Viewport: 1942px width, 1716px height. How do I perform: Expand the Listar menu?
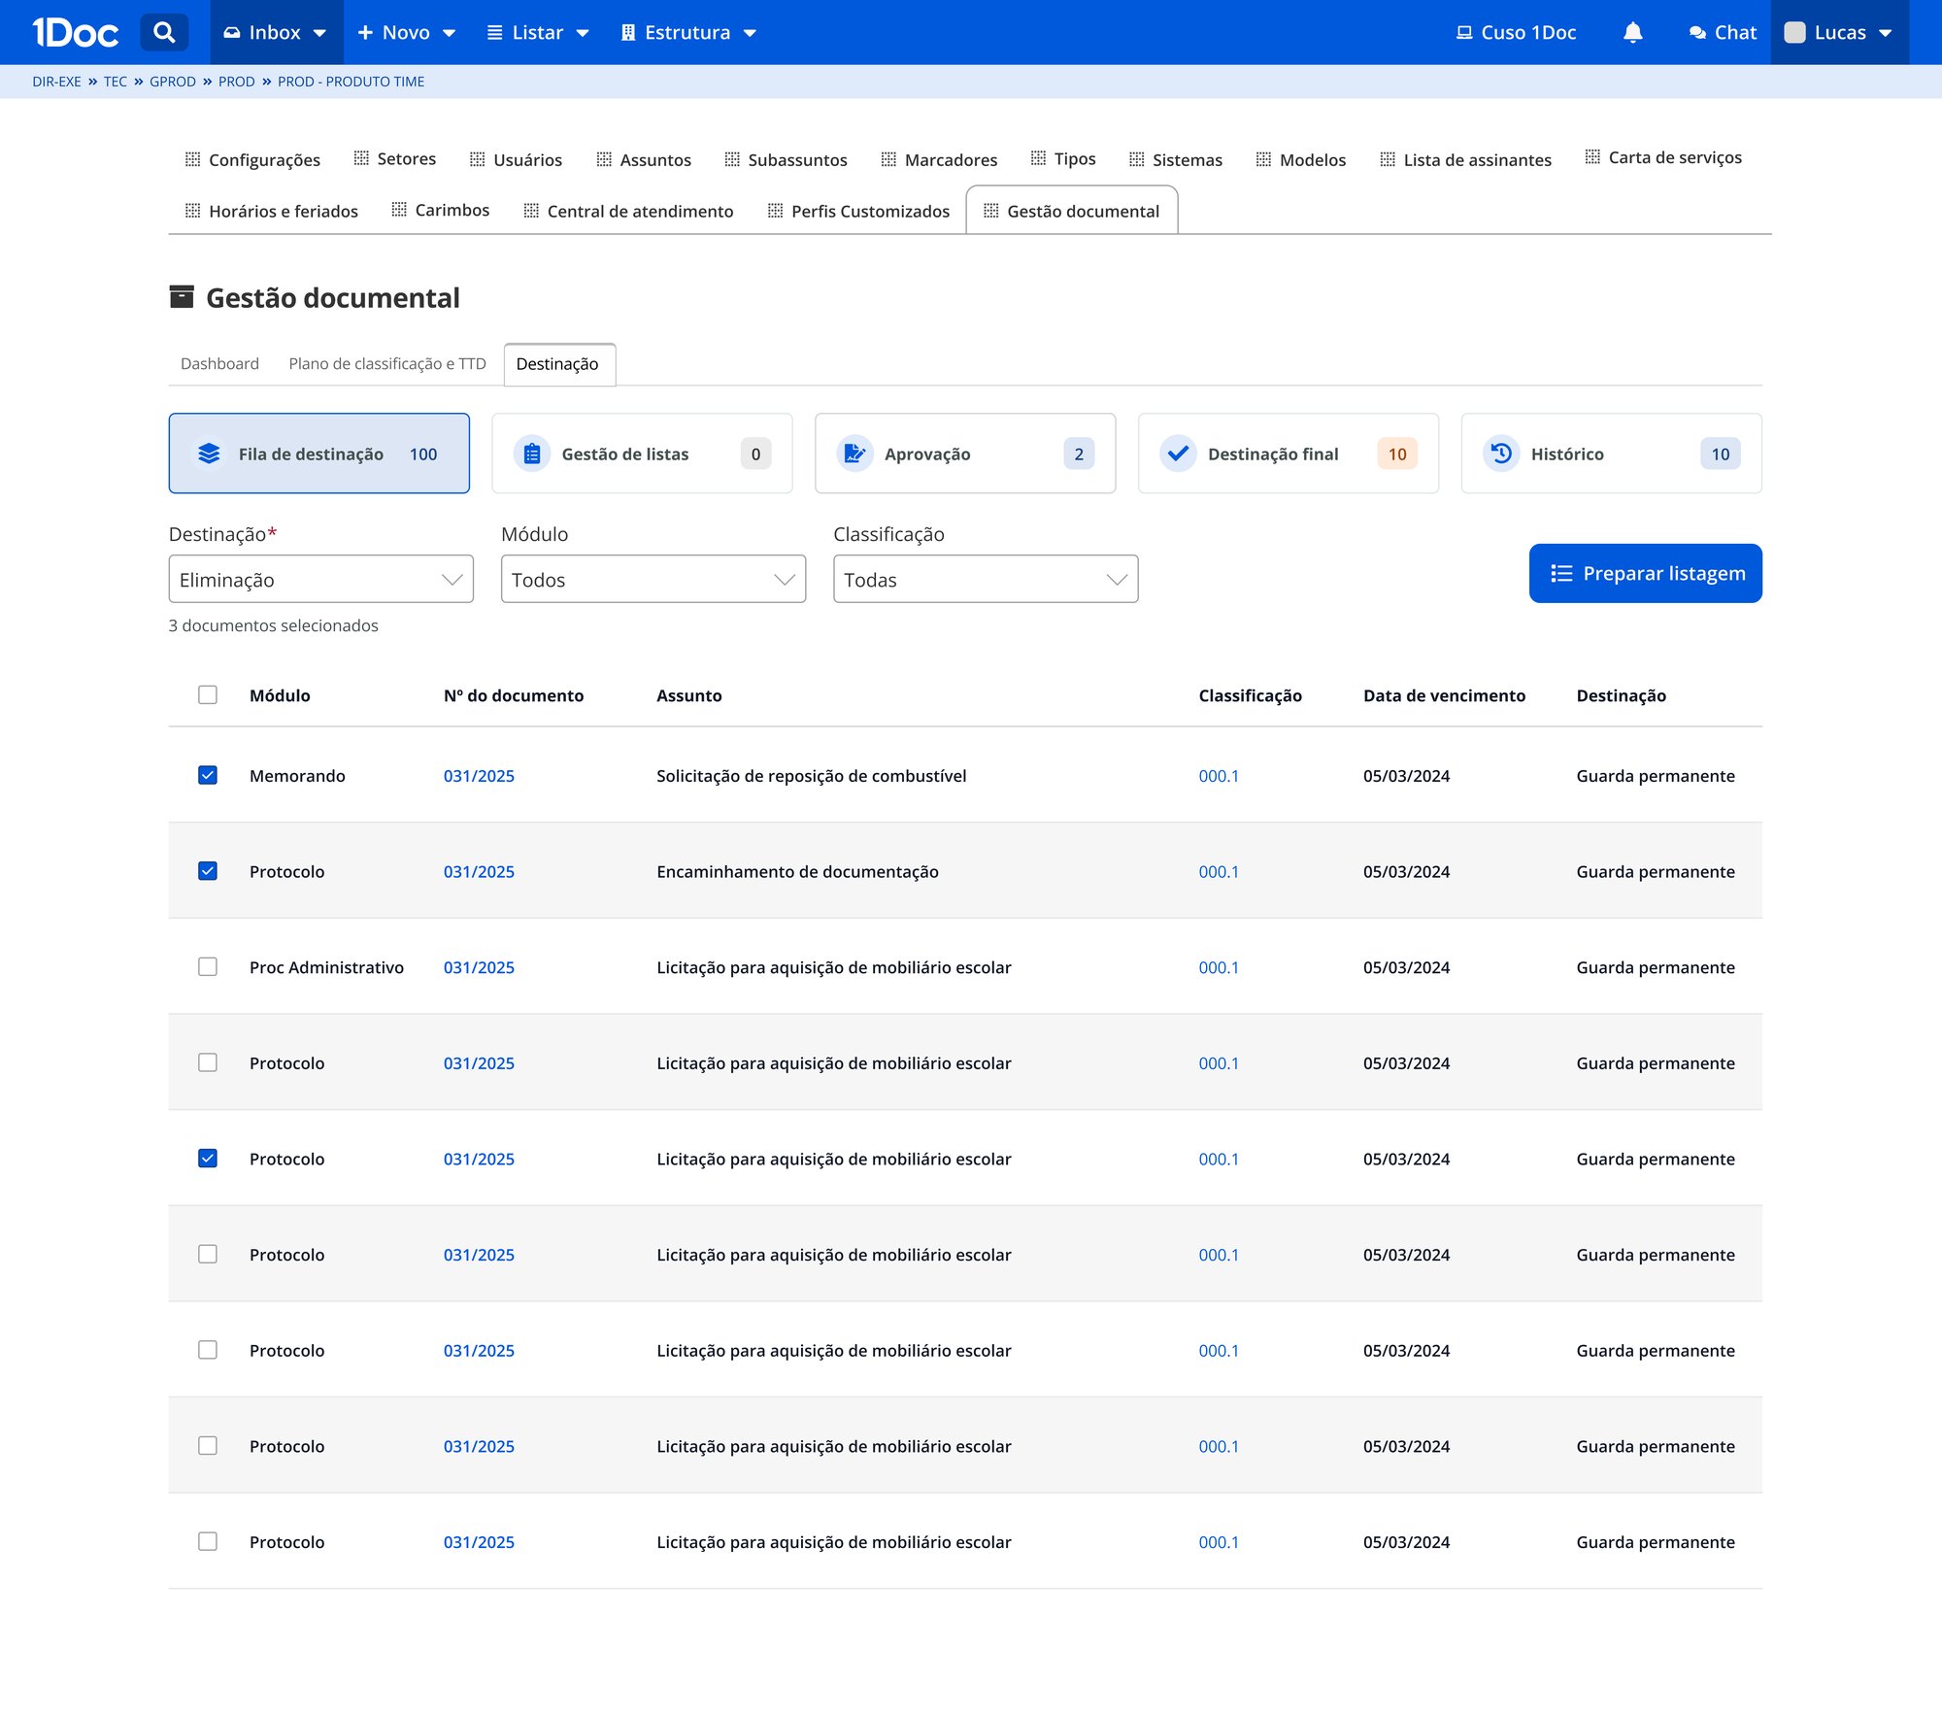538,33
